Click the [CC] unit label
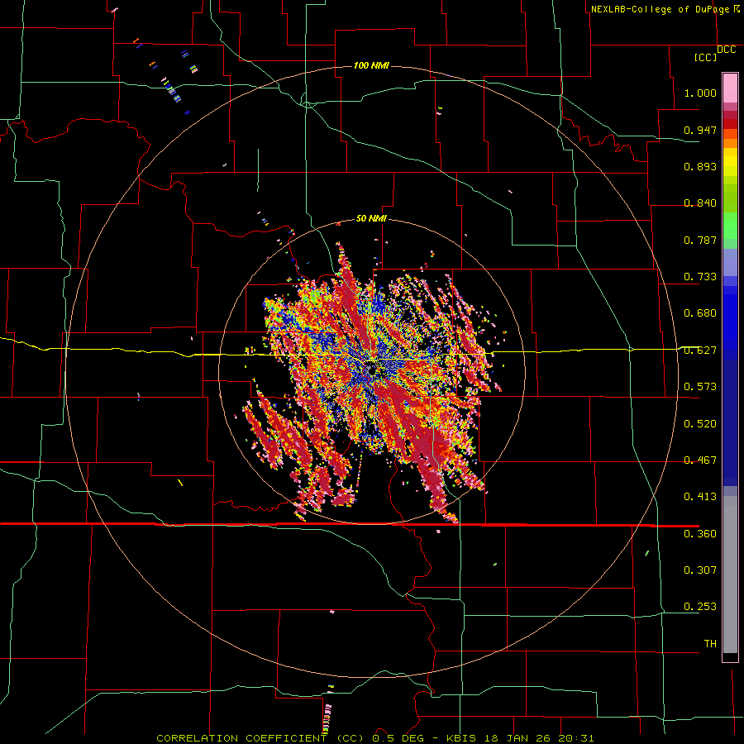744x744 pixels. tap(705, 57)
